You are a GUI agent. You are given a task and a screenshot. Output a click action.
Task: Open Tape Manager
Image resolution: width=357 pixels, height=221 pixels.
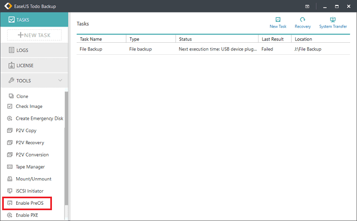click(x=30, y=167)
